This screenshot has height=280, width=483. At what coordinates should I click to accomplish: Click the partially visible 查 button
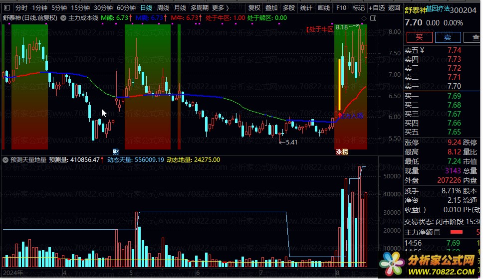point(473,37)
